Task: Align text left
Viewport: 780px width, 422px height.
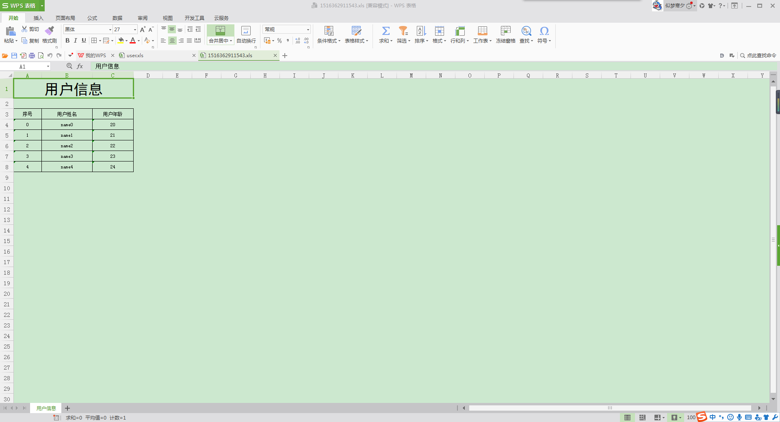Action: (163, 41)
